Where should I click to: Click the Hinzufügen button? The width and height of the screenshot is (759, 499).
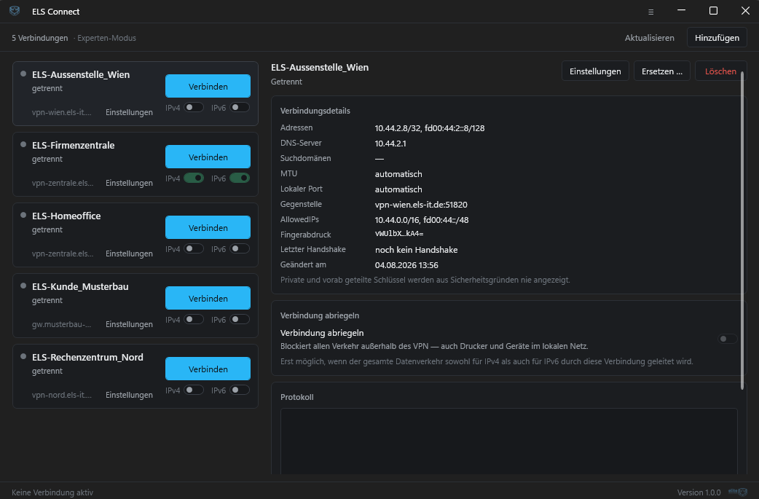coord(717,38)
